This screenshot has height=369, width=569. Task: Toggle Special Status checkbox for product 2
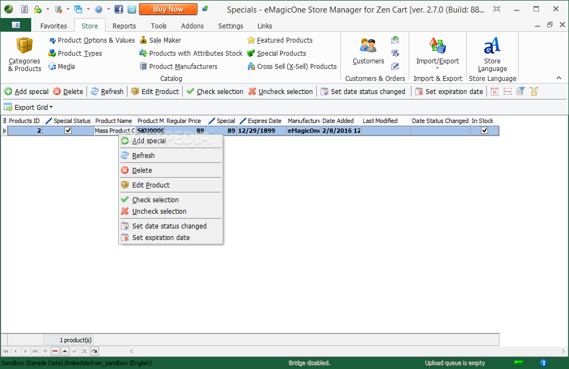pyautogui.click(x=68, y=131)
